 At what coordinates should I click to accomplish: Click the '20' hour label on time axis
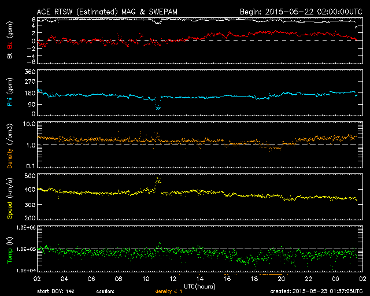pos(281,279)
